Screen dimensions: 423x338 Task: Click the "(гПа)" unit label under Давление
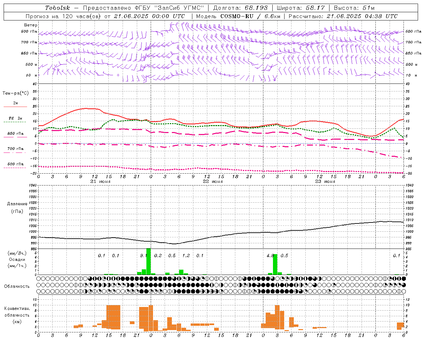click(17, 212)
